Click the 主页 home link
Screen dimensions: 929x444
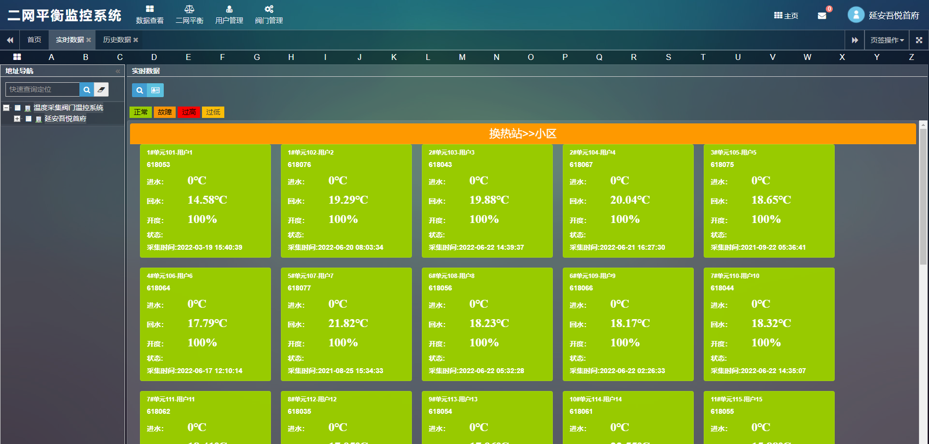pos(786,16)
